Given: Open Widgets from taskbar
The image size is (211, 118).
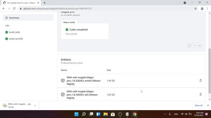Looking at the screenshot, I should [98, 114].
